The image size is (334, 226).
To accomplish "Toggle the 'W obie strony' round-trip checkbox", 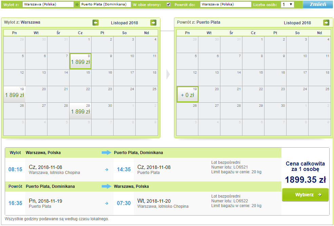I will (x=169, y=4).
